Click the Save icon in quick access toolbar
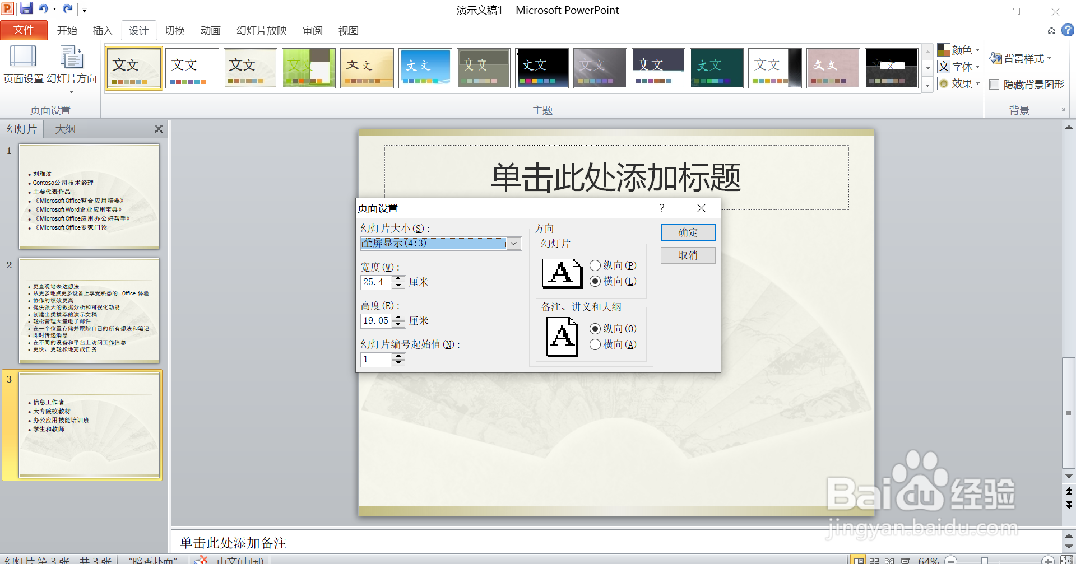1076x564 pixels. (x=26, y=9)
